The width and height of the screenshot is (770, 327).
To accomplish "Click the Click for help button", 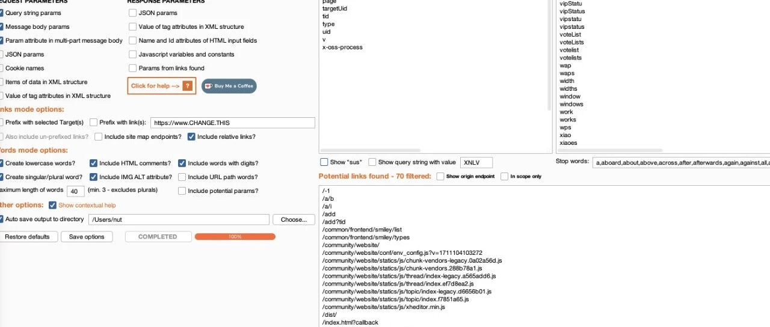I will pyautogui.click(x=162, y=86).
